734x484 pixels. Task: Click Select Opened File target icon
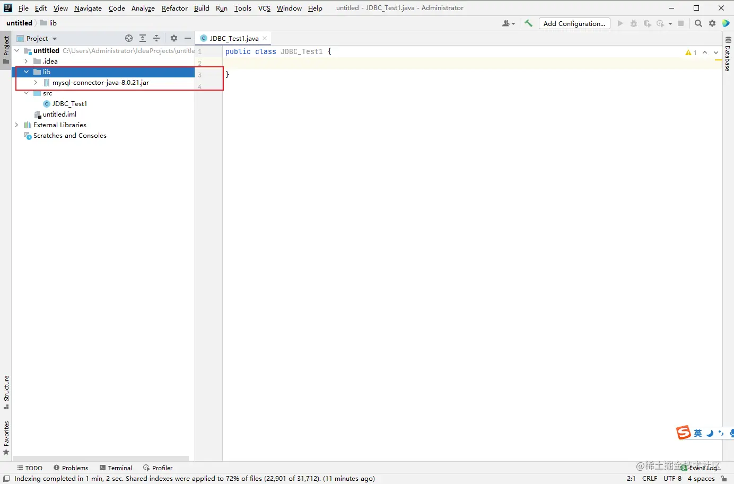click(x=129, y=38)
